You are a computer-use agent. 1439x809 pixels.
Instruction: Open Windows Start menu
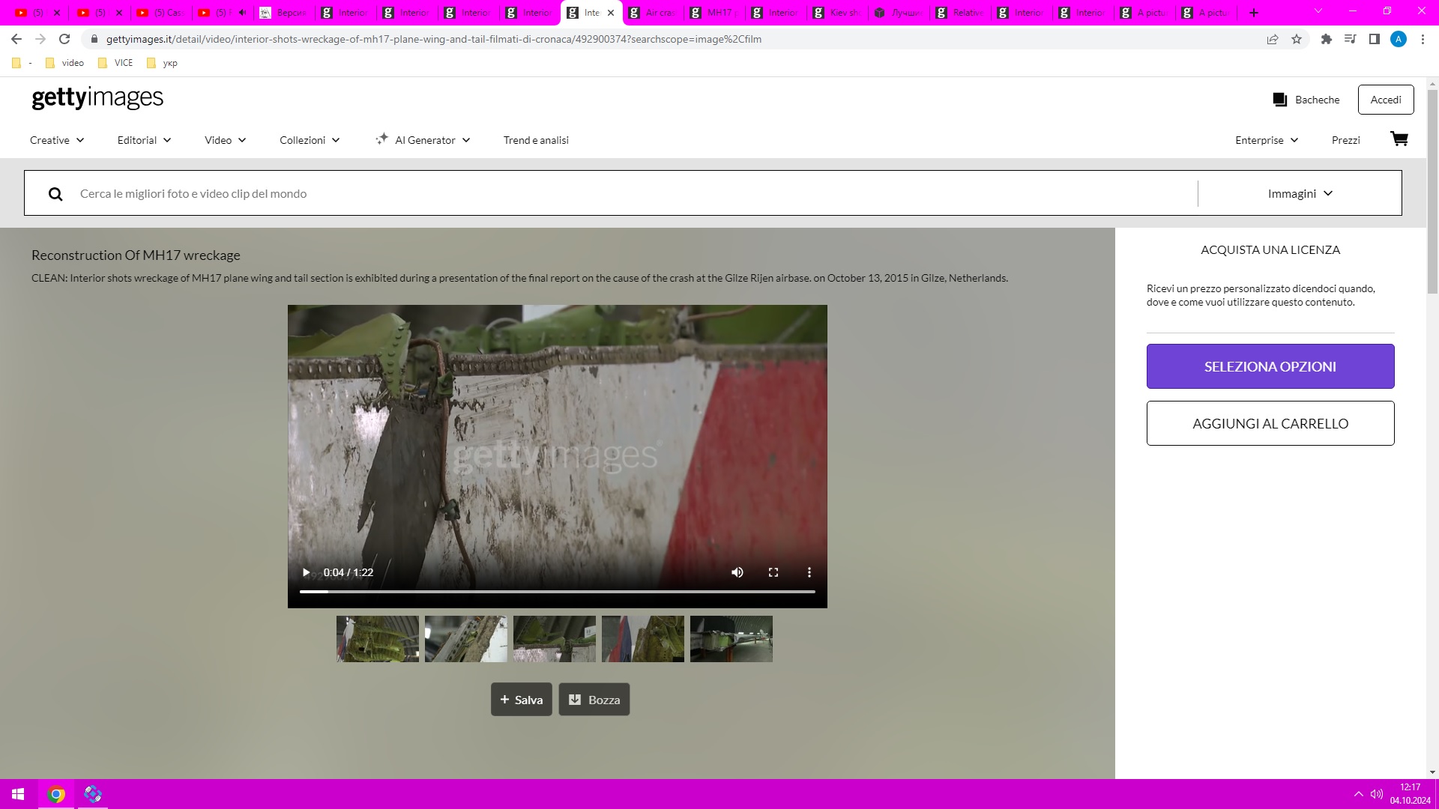(18, 794)
